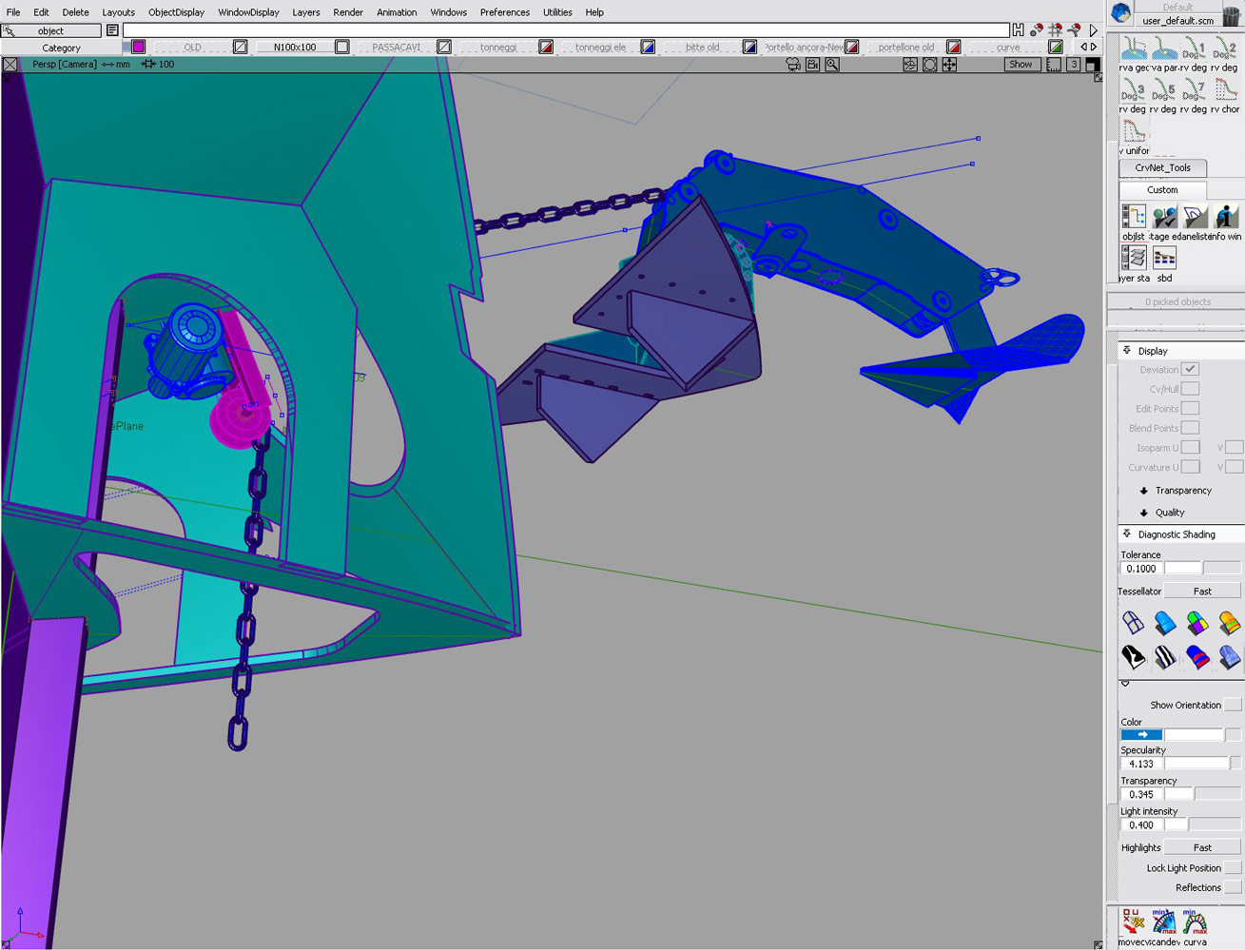Select the zebra stripes diagnostic shading icon

coord(1164,656)
